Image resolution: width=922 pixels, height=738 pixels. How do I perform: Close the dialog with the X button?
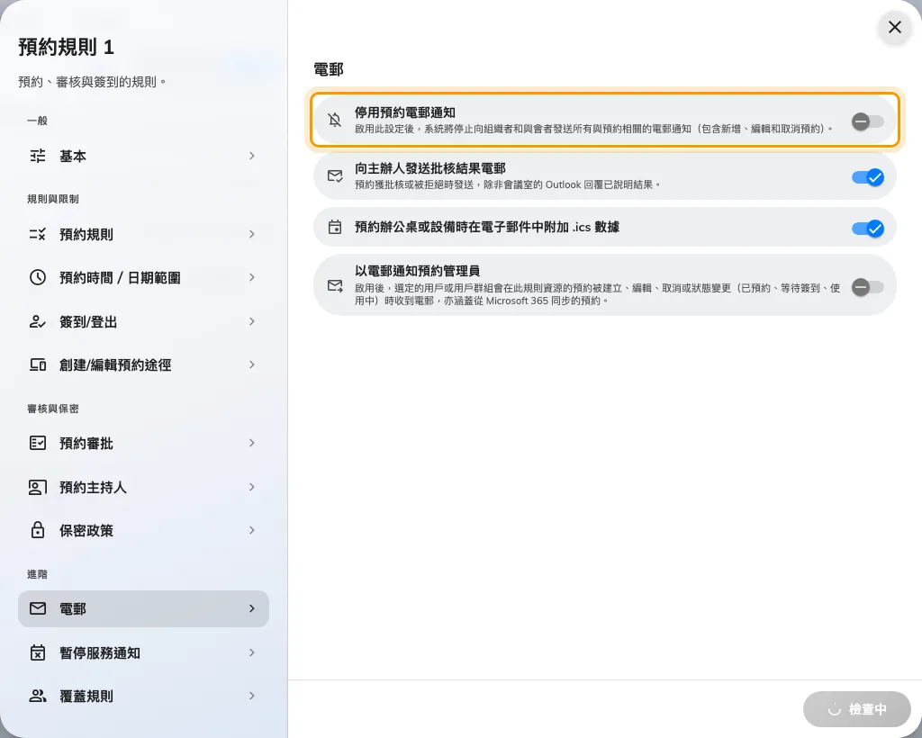[x=894, y=27]
